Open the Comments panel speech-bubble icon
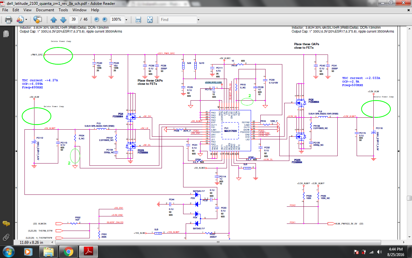Viewport: 412px width, 258px height. 6,223
